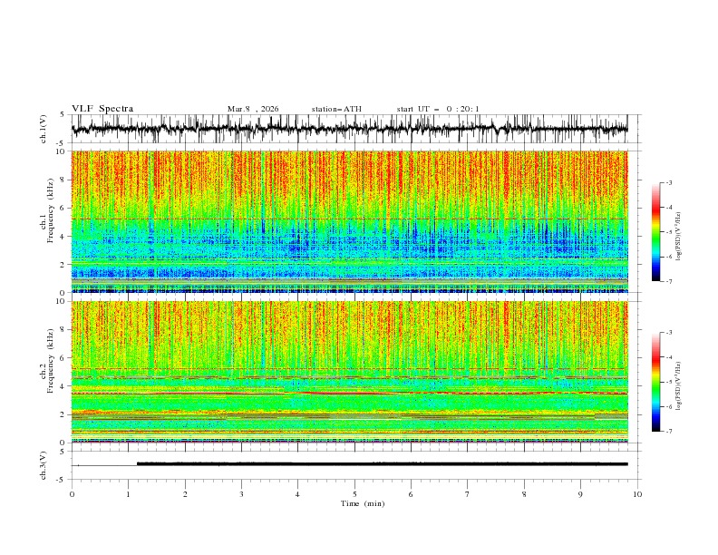Screen dimensions: 718x555
Task: Click the log(PSD) label beside ch.2 color bar
Action: (679, 386)
